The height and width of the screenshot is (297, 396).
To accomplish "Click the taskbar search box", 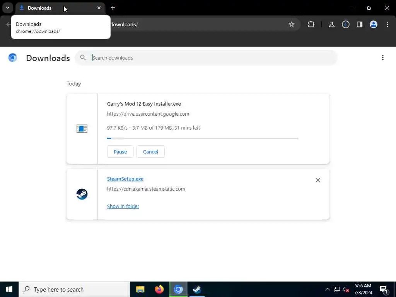I will click(74, 289).
